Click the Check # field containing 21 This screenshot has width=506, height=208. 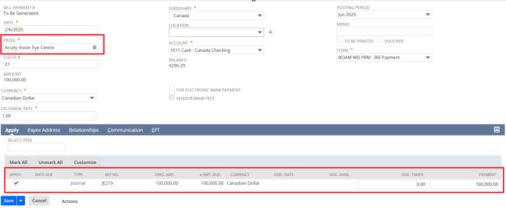[51, 64]
